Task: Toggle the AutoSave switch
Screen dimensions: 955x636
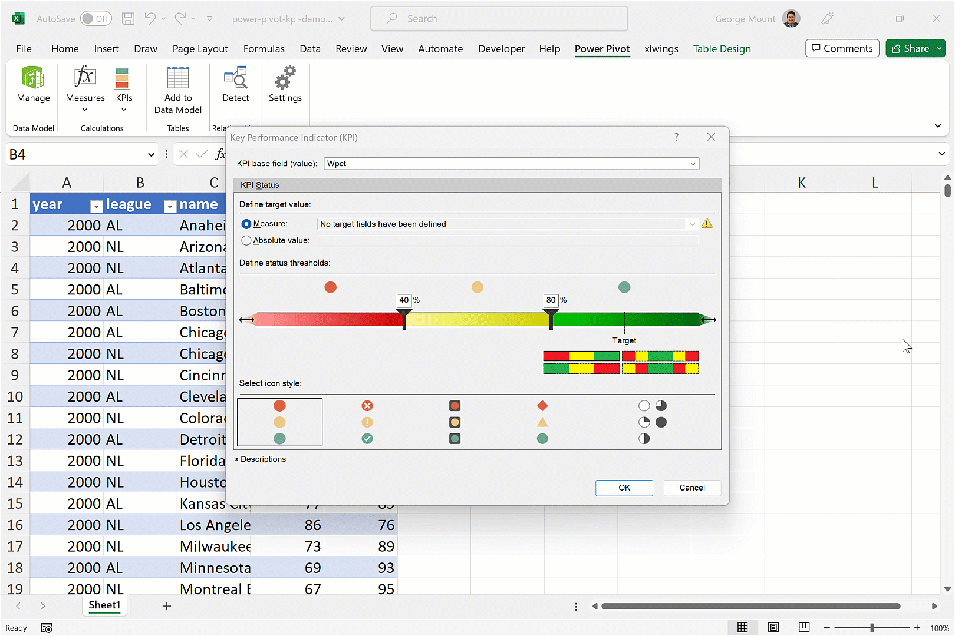Action: coord(95,19)
